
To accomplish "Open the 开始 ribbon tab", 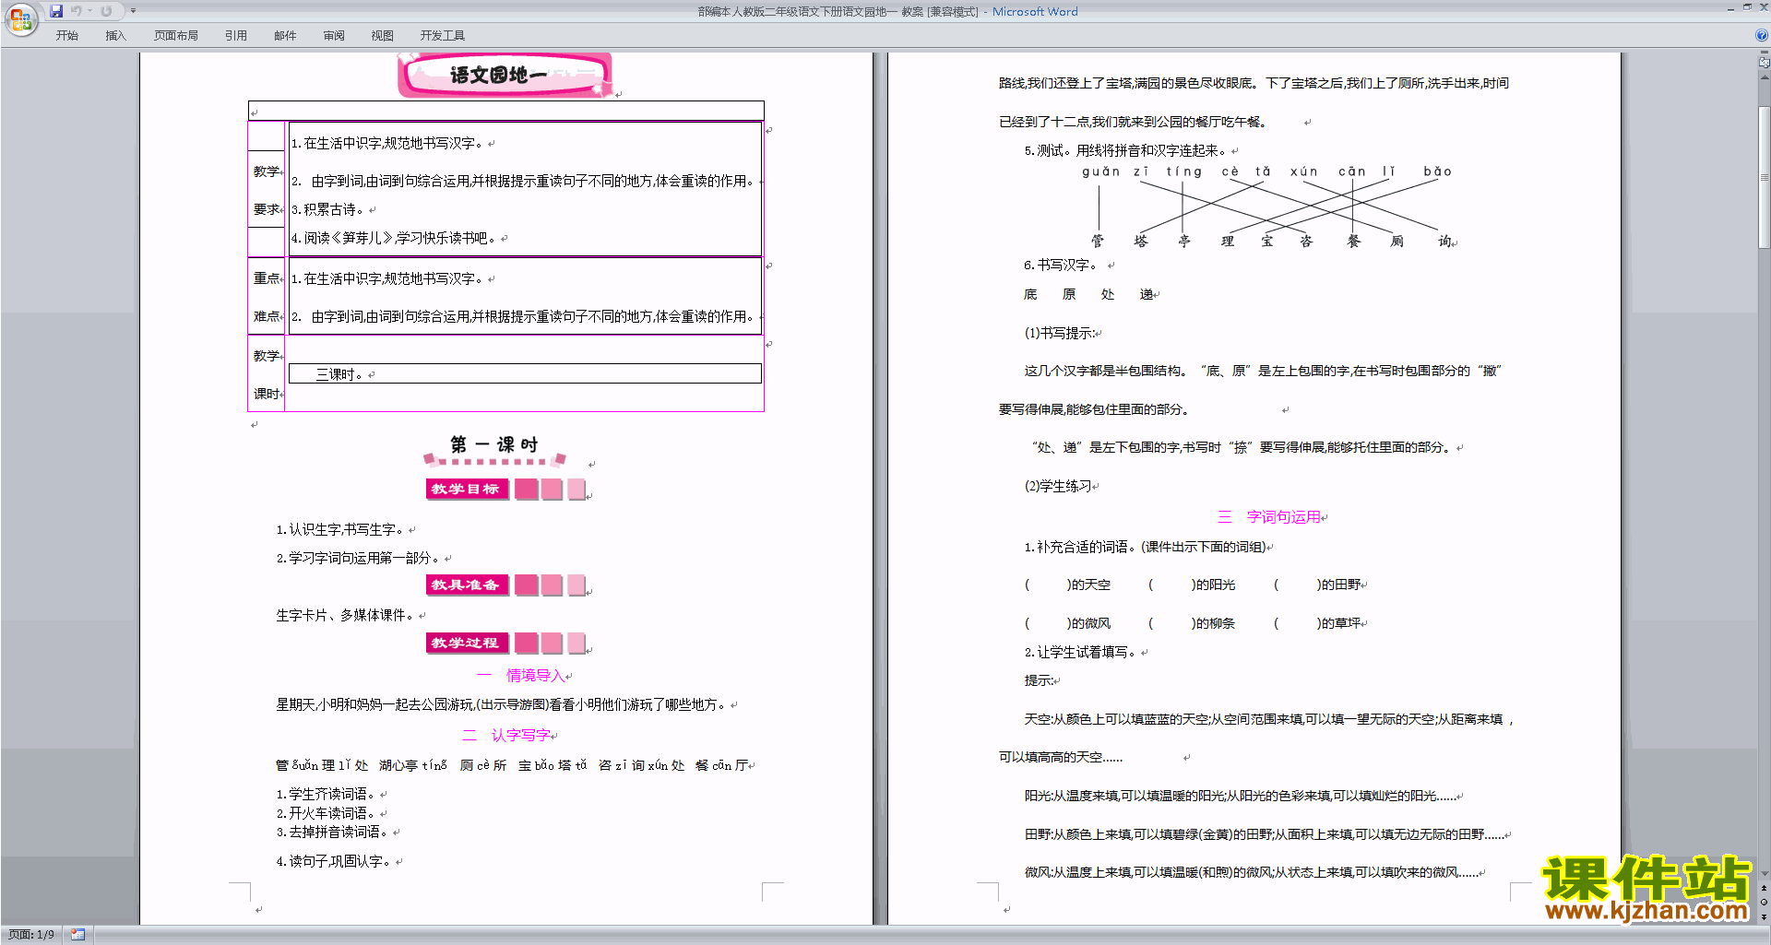I will [66, 36].
